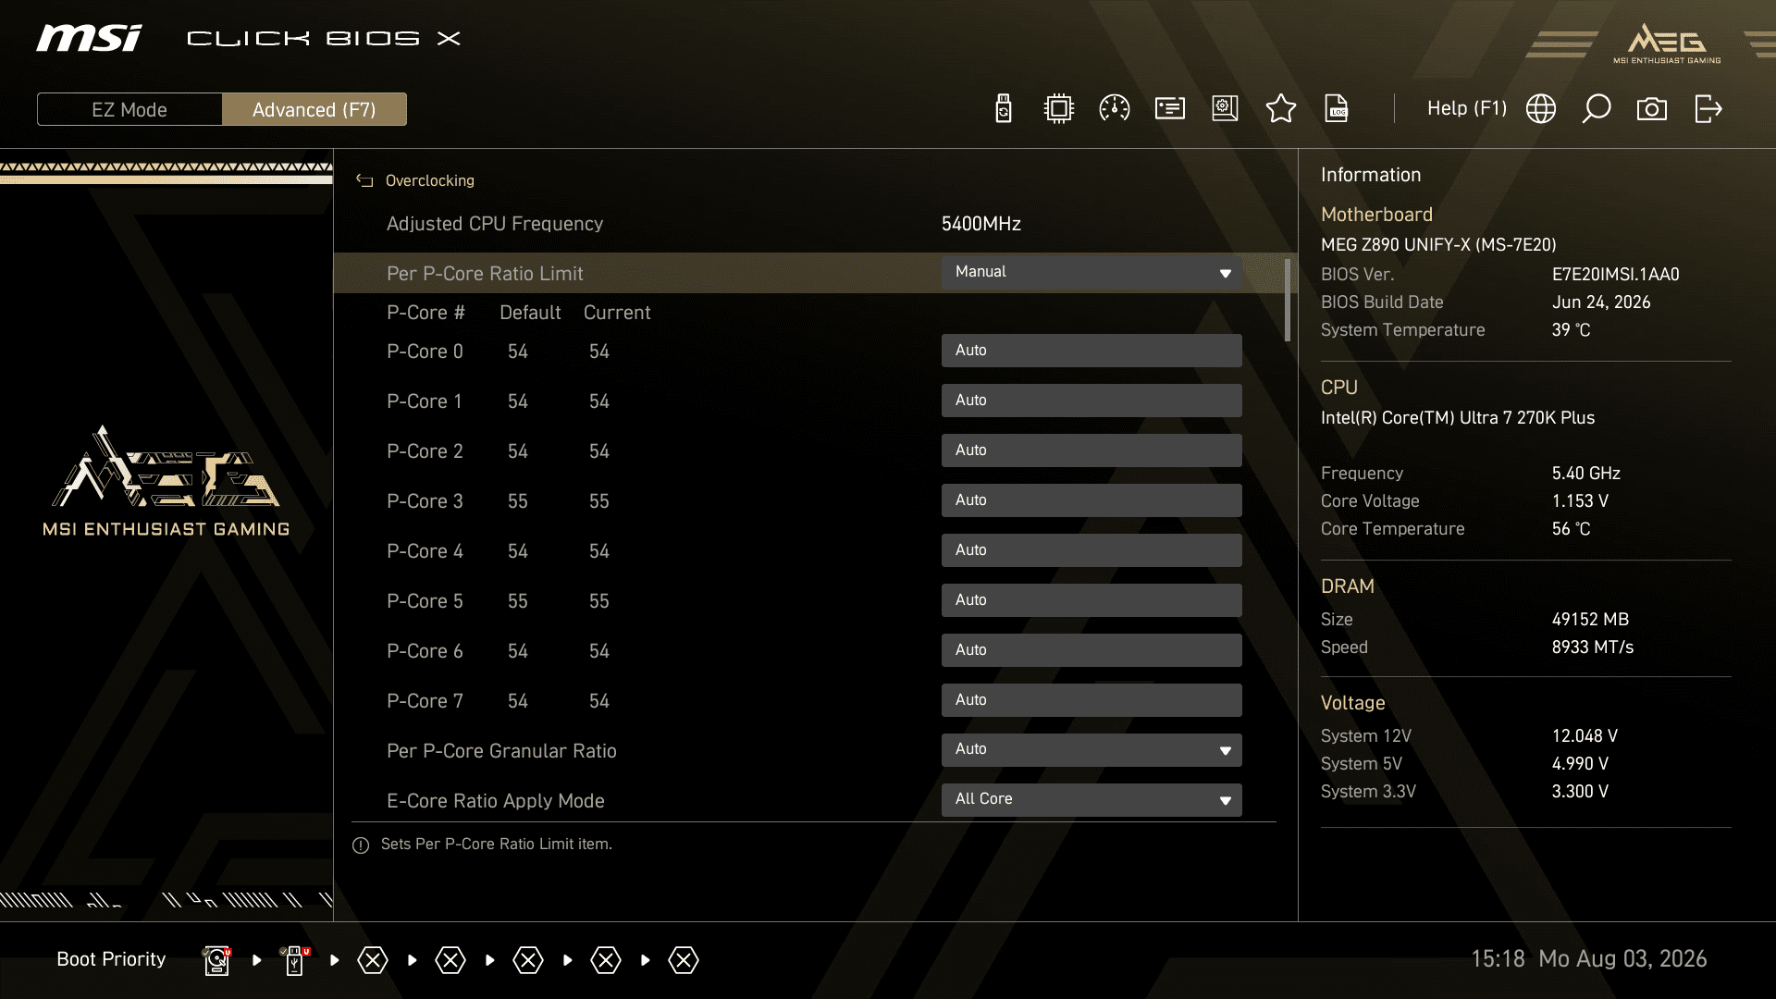The height and width of the screenshot is (999, 1776).
Task: Click the info icon beside the help text
Action: [x=361, y=845]
